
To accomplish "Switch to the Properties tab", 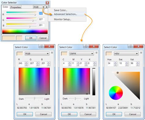I will (16, 7).
